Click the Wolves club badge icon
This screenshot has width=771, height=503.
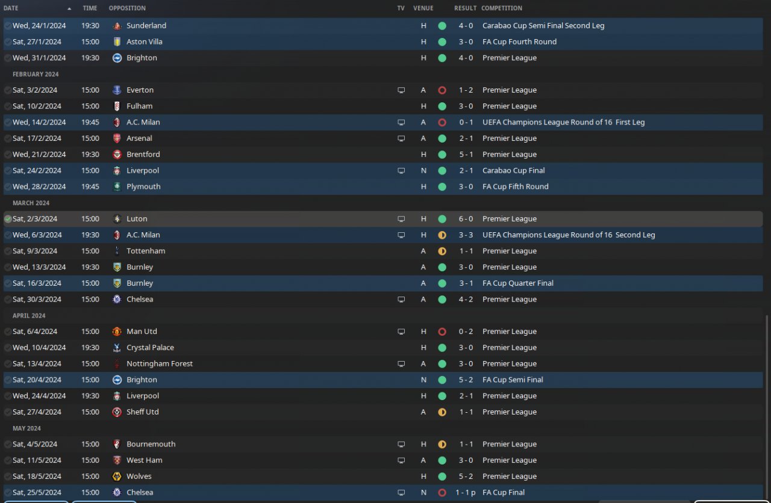click(117, 477)
